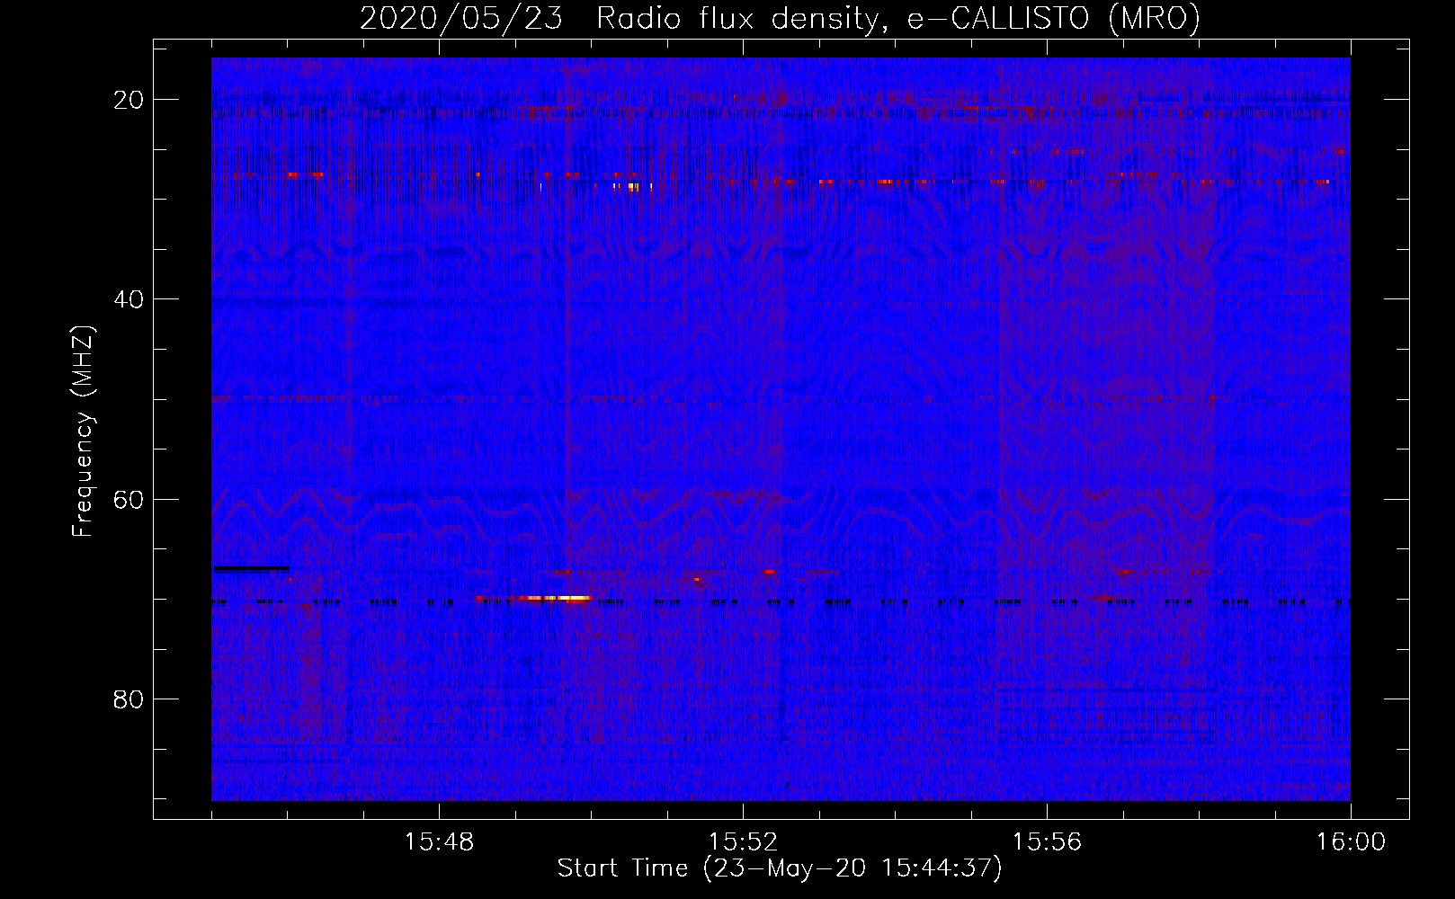Click the 40 MHz frequency tick label
This screenshot has height=899, width=1455.
pyautogui.click(x=129, y=299)
